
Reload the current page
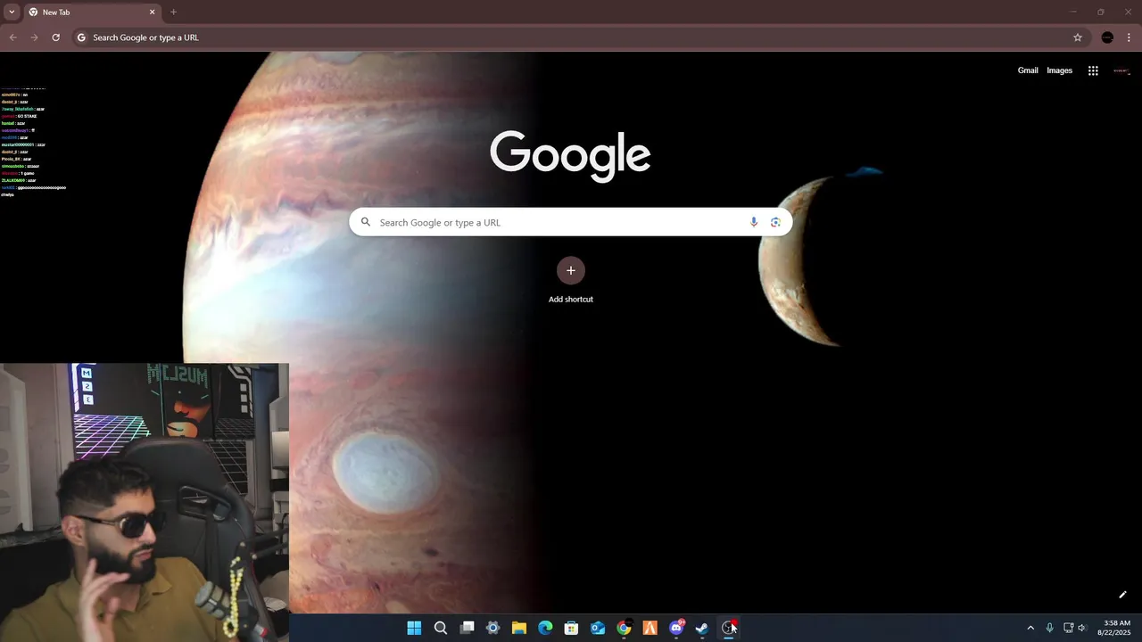[x=55, y=37]
